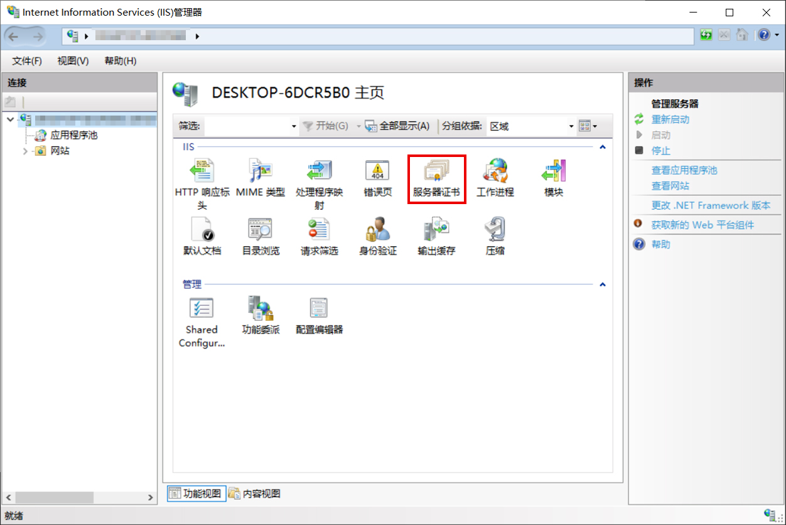Expand the 网站 tree node
This screenshot has height=525, width=786.
[x=26, y=151]
